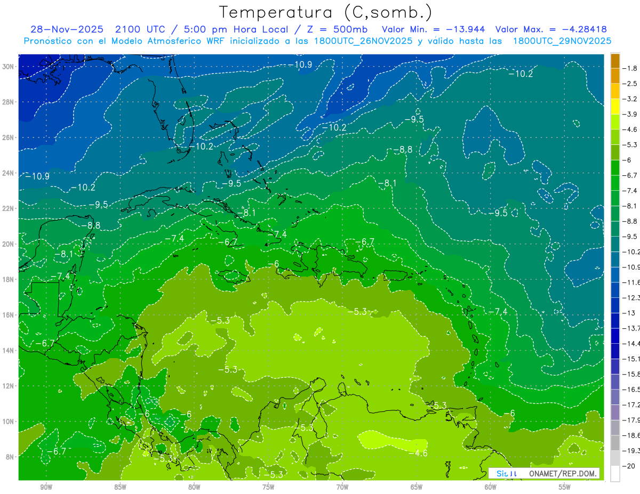The image size is (640, 494).
Task: Click the "55W" longitude axis label
Action: (x=565, y=488)
